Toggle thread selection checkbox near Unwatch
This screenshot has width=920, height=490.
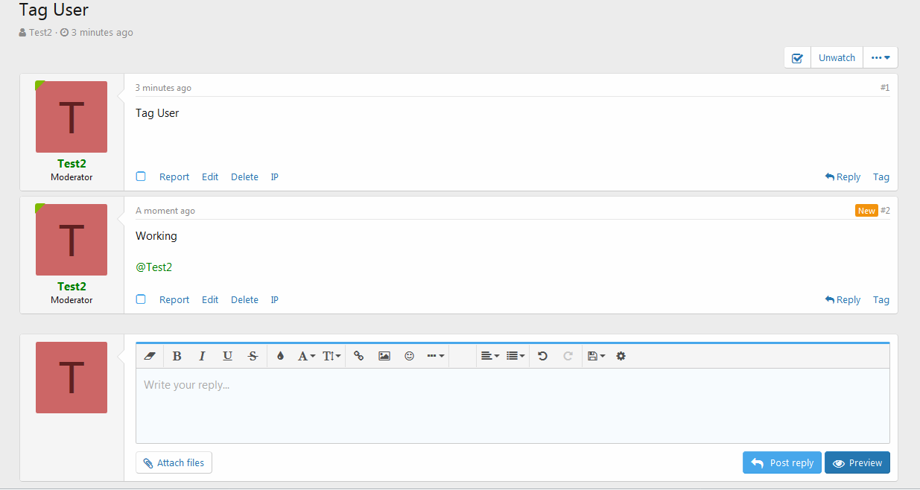click(x=797, y=58)
